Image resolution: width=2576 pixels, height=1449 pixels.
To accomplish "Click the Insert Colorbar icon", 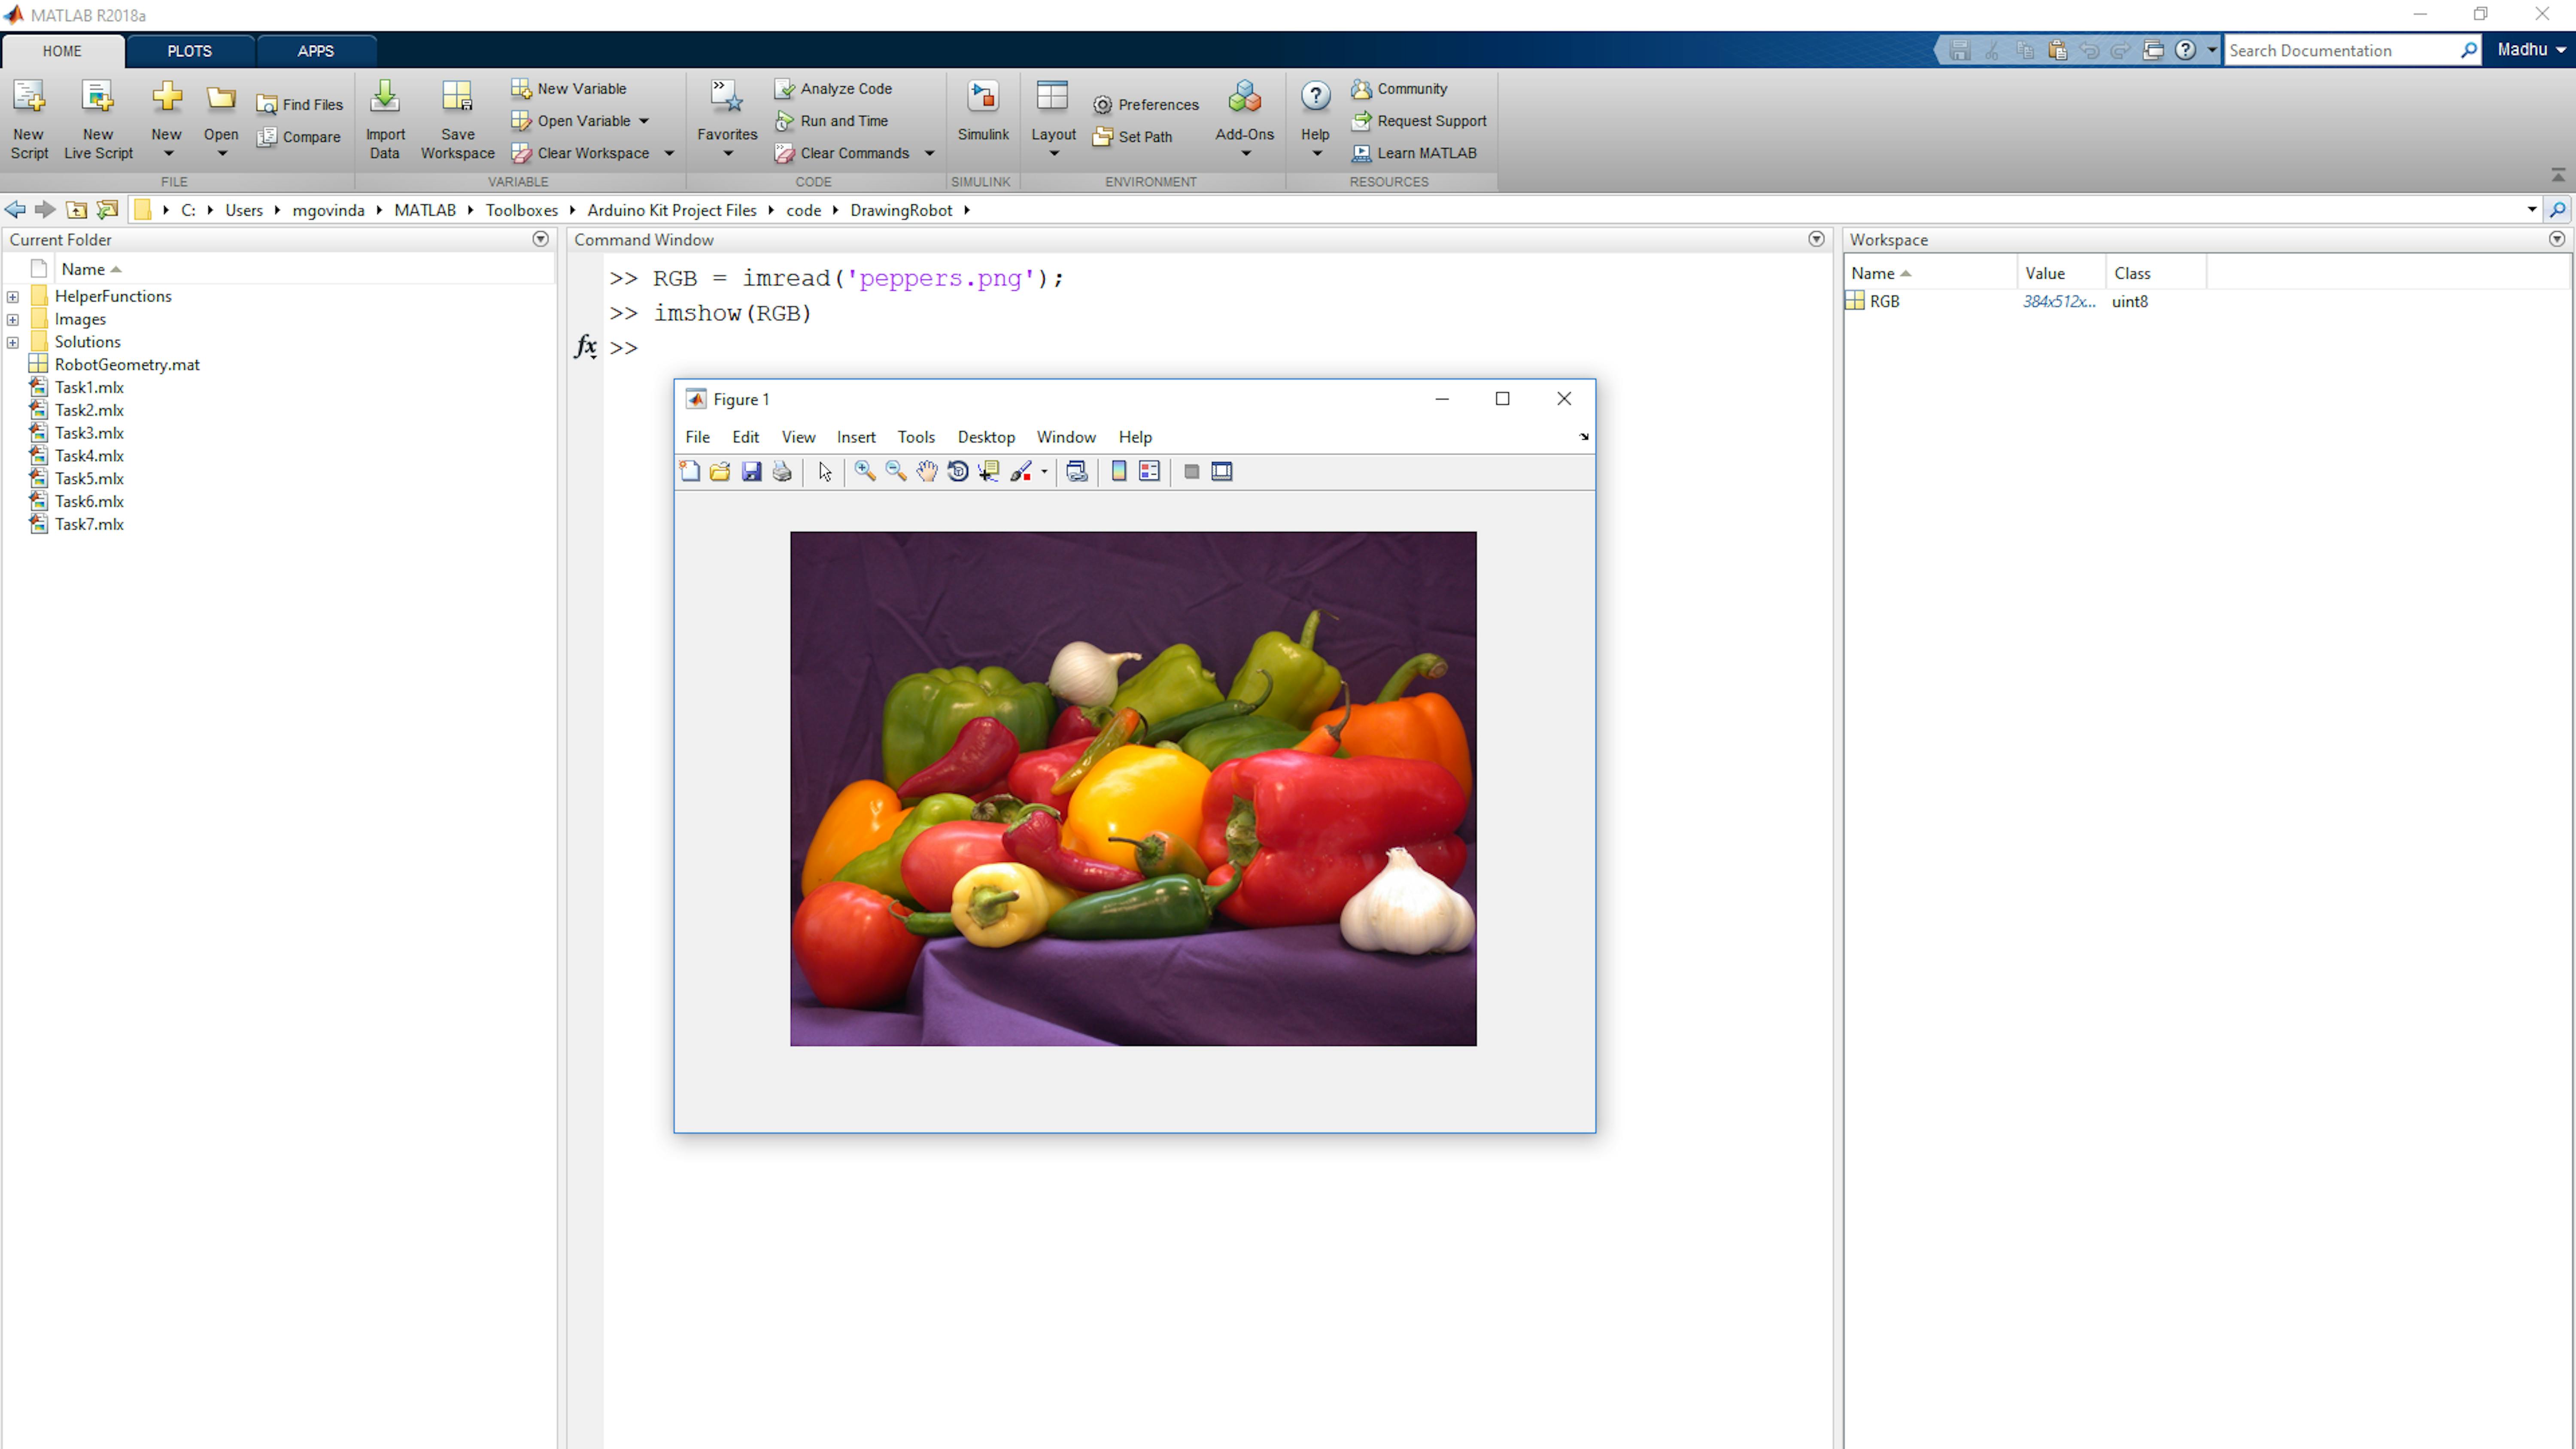I will pyautogui.click(x=1119, y=472).
